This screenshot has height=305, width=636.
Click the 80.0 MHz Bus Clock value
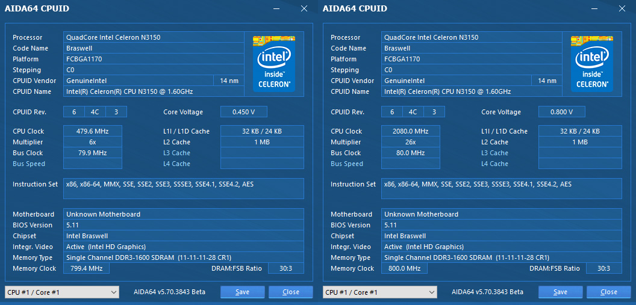coord(411,153)
